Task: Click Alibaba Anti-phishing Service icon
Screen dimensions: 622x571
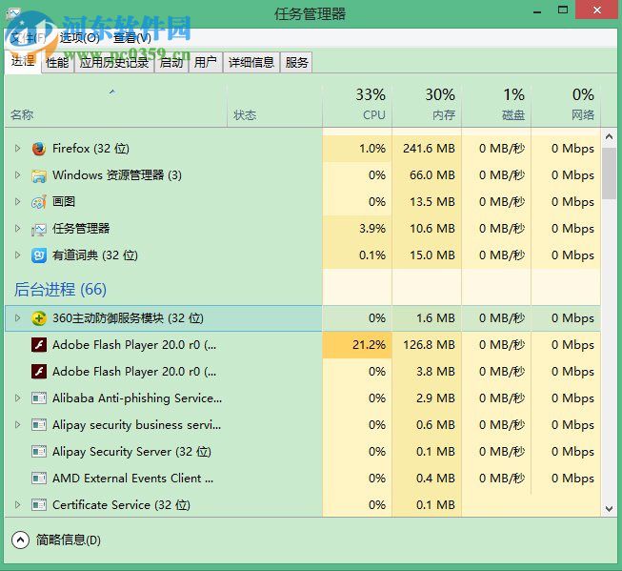Action: pos(39,398)
